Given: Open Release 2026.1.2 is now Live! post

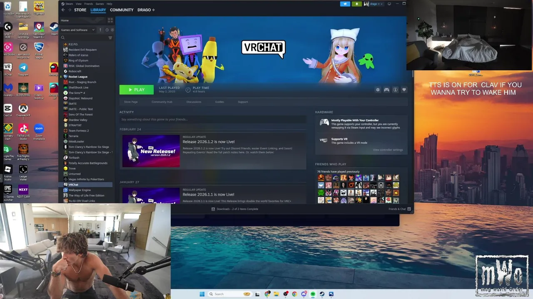Looking at the screenshot, I should [209, 142].
